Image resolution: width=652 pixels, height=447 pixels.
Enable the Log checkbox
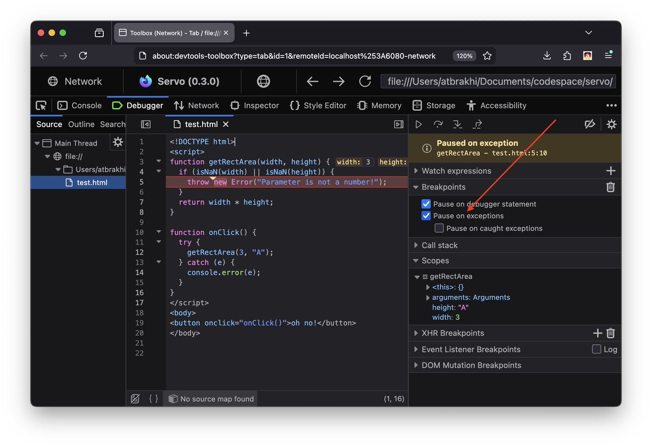[x=597, y=349]
